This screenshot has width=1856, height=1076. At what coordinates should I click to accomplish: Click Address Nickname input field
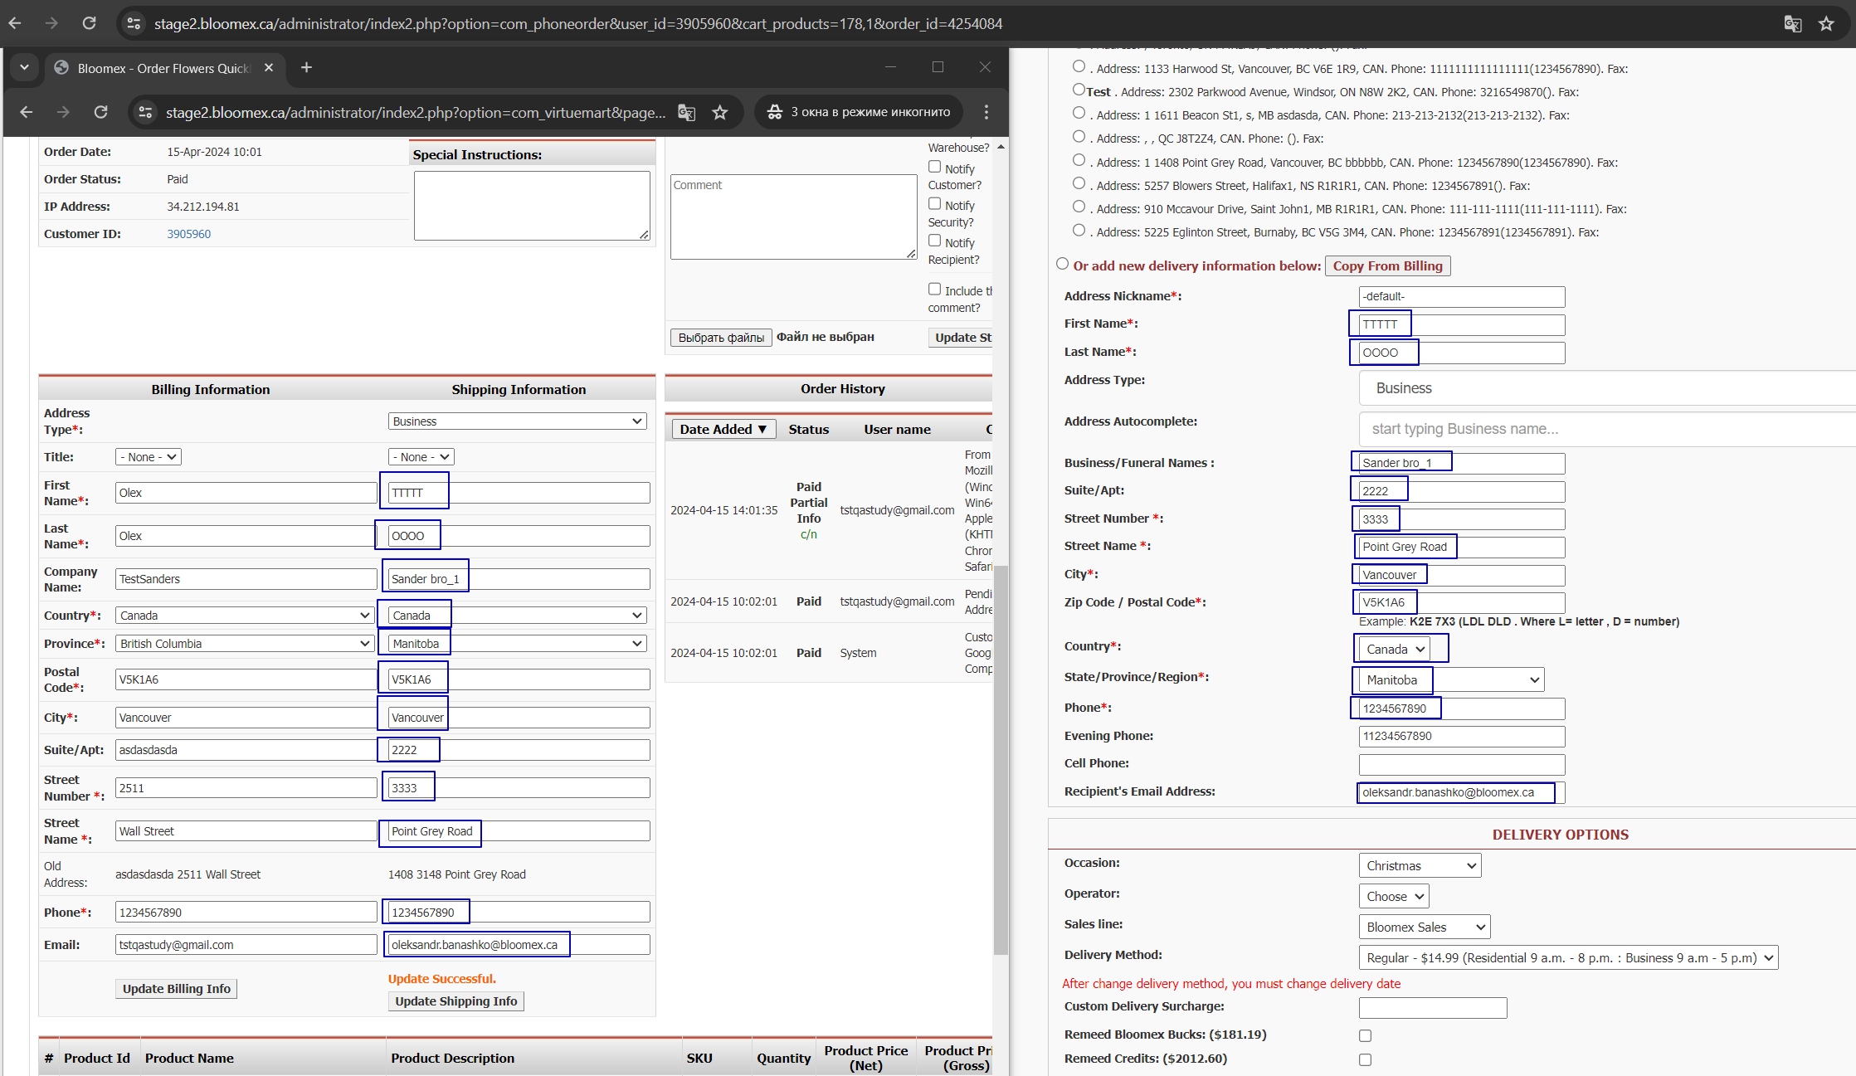(1462, 297)
